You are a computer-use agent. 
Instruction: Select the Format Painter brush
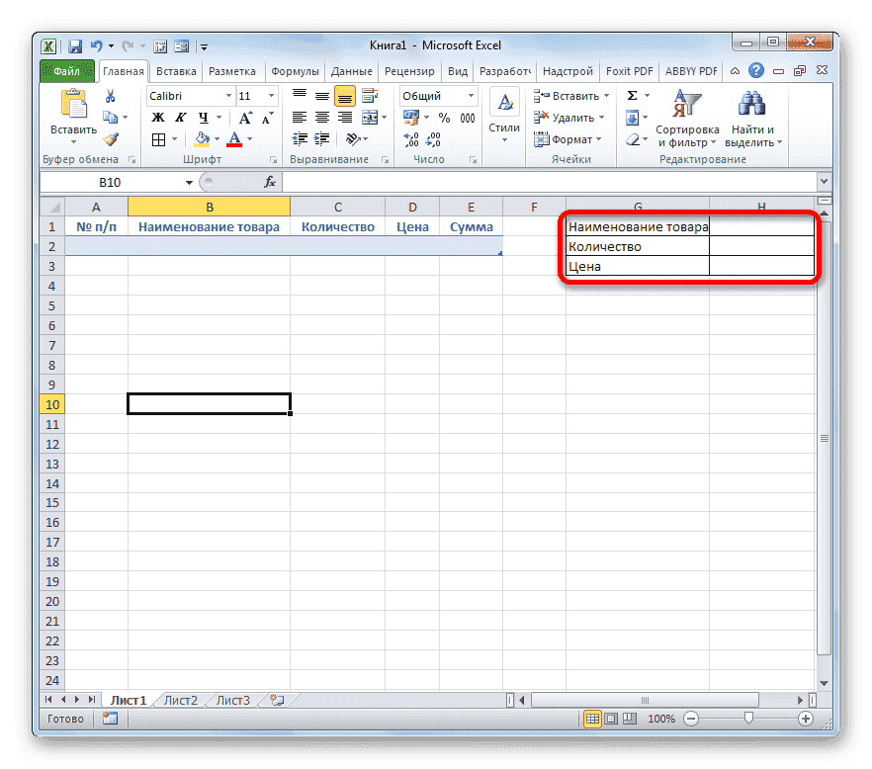pos(109,138)
